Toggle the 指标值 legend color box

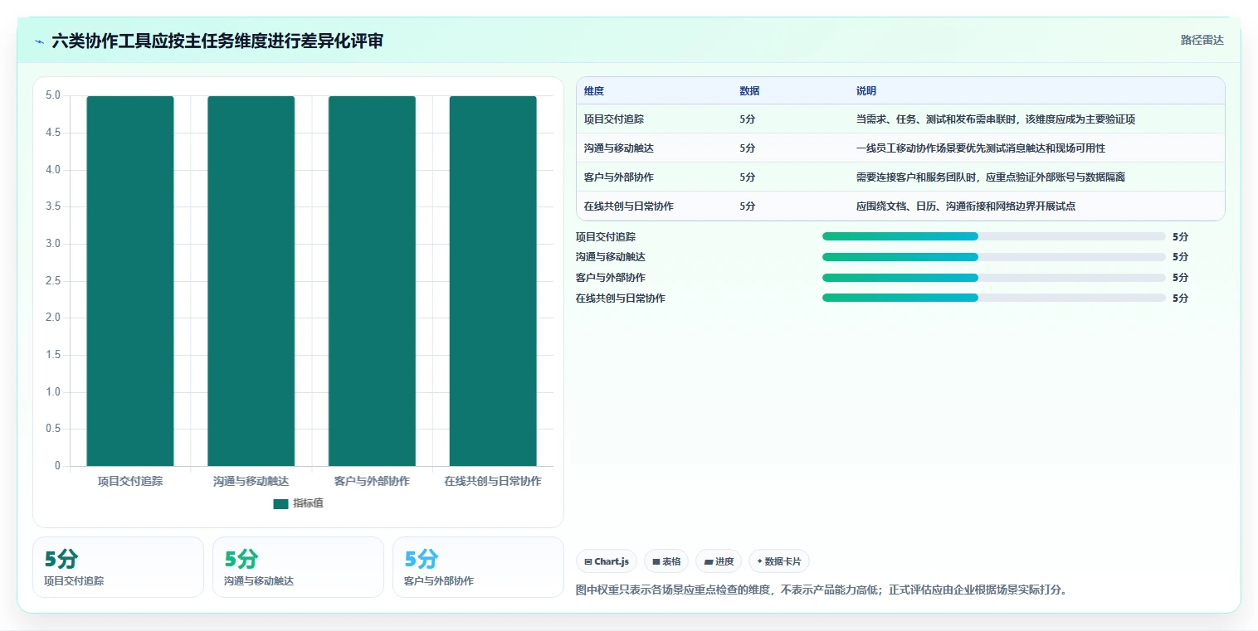[x=280, y=503]
